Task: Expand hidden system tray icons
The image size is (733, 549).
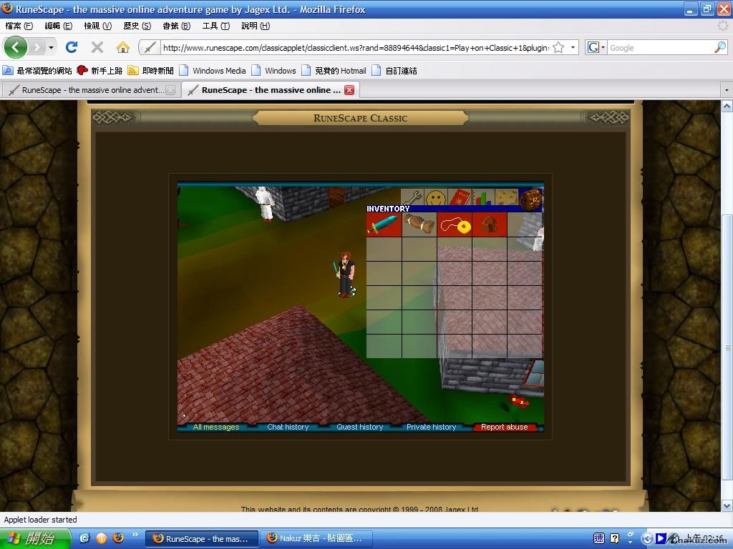Action: click(646, 539)
